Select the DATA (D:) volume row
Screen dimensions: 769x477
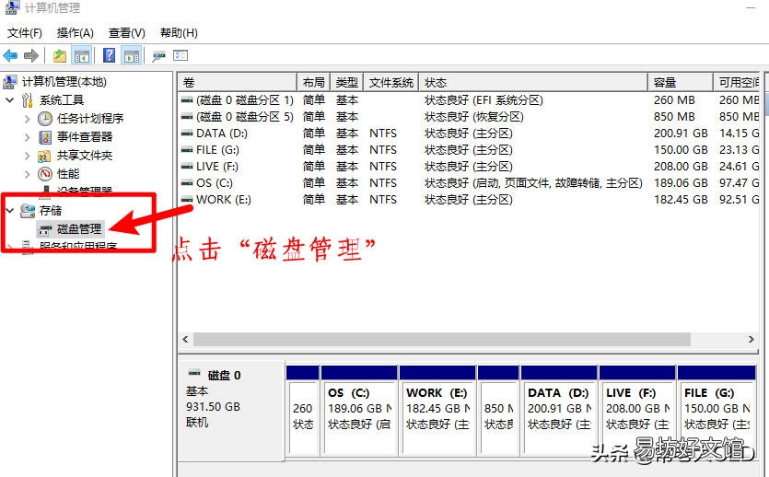469,134
